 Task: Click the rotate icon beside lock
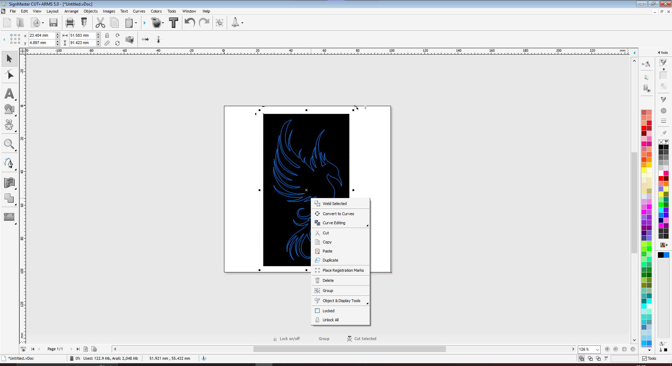118,35
